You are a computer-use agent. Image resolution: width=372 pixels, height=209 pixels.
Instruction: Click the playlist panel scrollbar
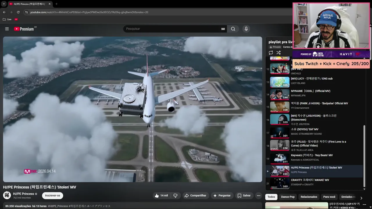(364, 156)
